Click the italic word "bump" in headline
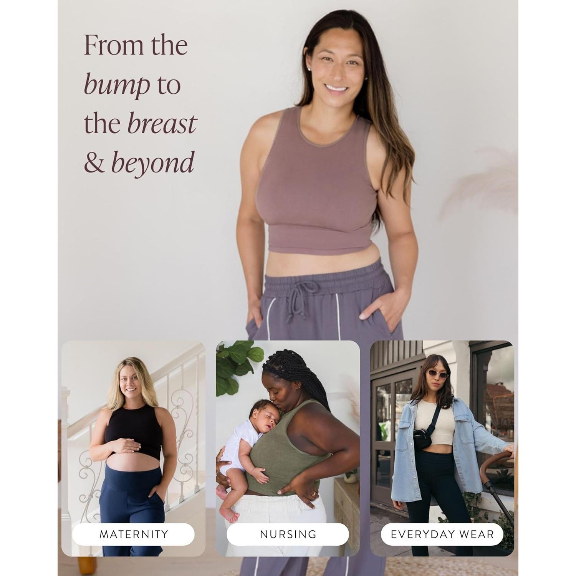The width and height of the screenshot is (576, 576). [117, 85]
